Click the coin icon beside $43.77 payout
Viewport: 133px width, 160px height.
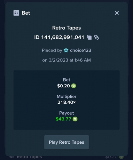click(x=75, y=119)
